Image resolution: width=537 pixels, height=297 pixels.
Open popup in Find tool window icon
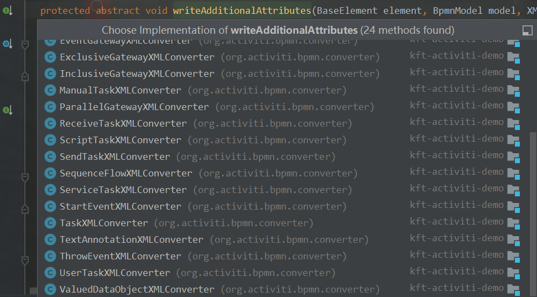(x=528, y=30)
